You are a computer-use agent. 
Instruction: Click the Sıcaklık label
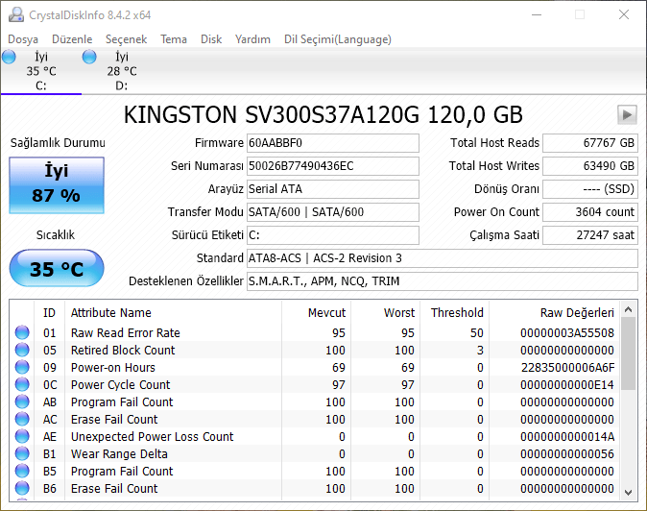(56, 235)
